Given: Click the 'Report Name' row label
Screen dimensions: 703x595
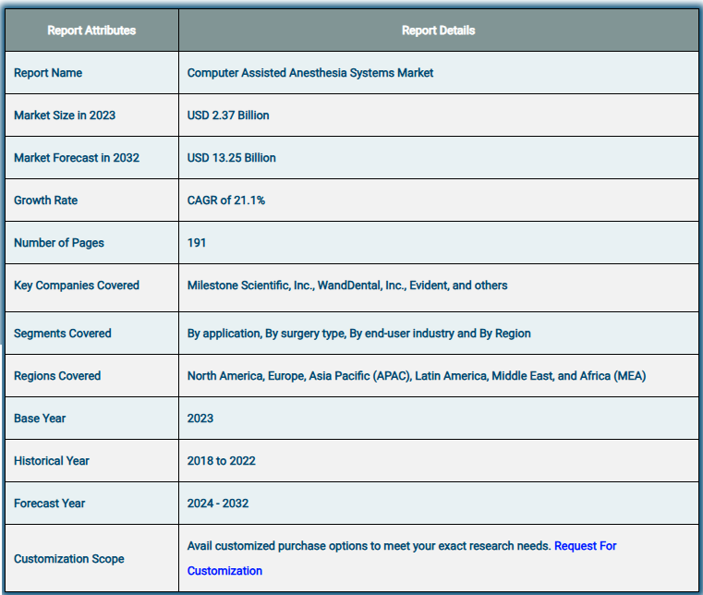Looking at the screenshot, I should 48,73.
